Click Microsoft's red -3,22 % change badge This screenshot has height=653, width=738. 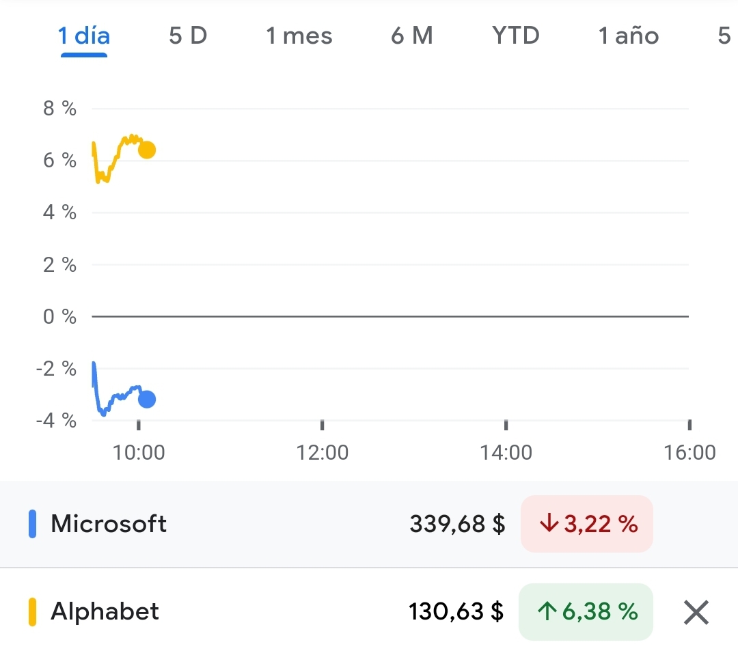(586, 524)
